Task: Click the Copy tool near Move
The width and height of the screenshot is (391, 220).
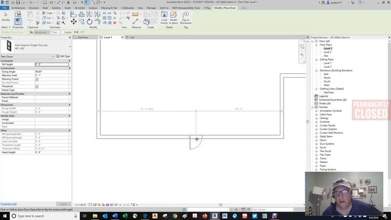Action: click(x=81, y=22)
